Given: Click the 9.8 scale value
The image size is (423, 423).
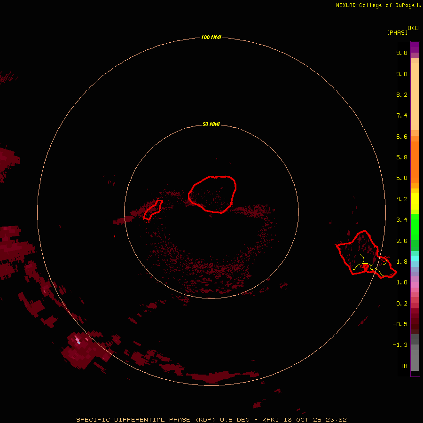Looking at the screenshot, I should pyautogui.click(x=402, y=53).
